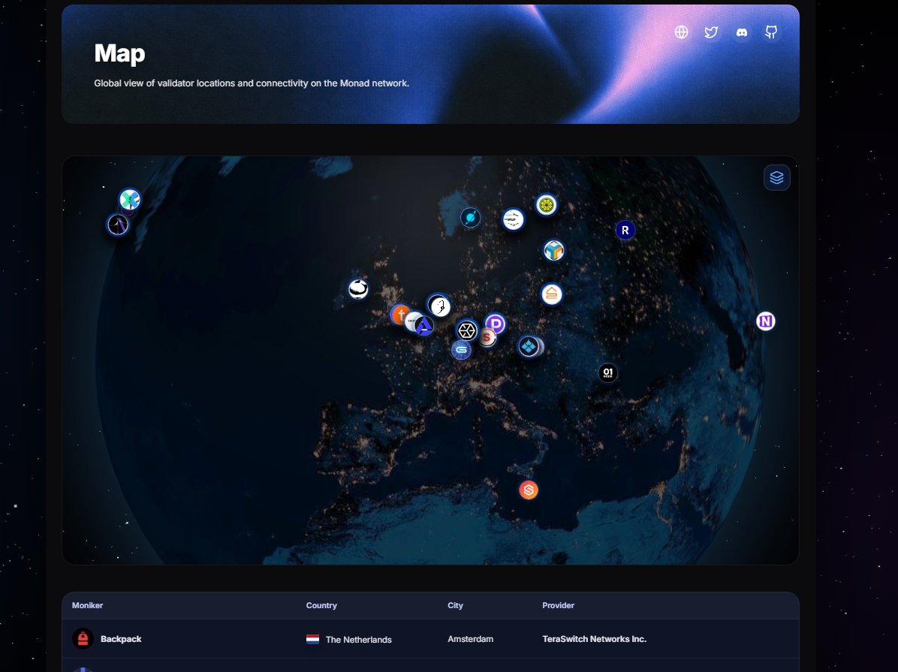Select the orange stacked-layers validator marker
Image resolution: width=898 pixels, height=672 pixels.
[552, 294]
